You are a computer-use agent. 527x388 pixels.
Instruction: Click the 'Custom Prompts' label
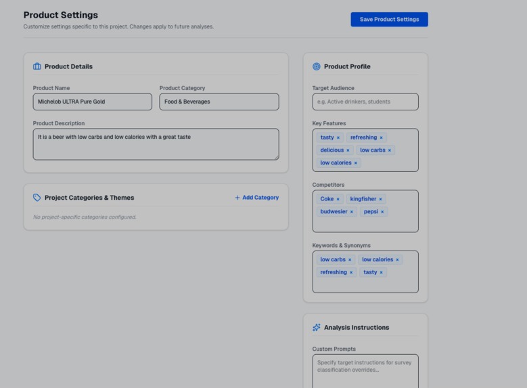coord(334,349)
